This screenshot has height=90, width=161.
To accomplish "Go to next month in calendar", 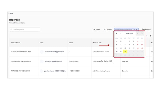I will point(138,34).
